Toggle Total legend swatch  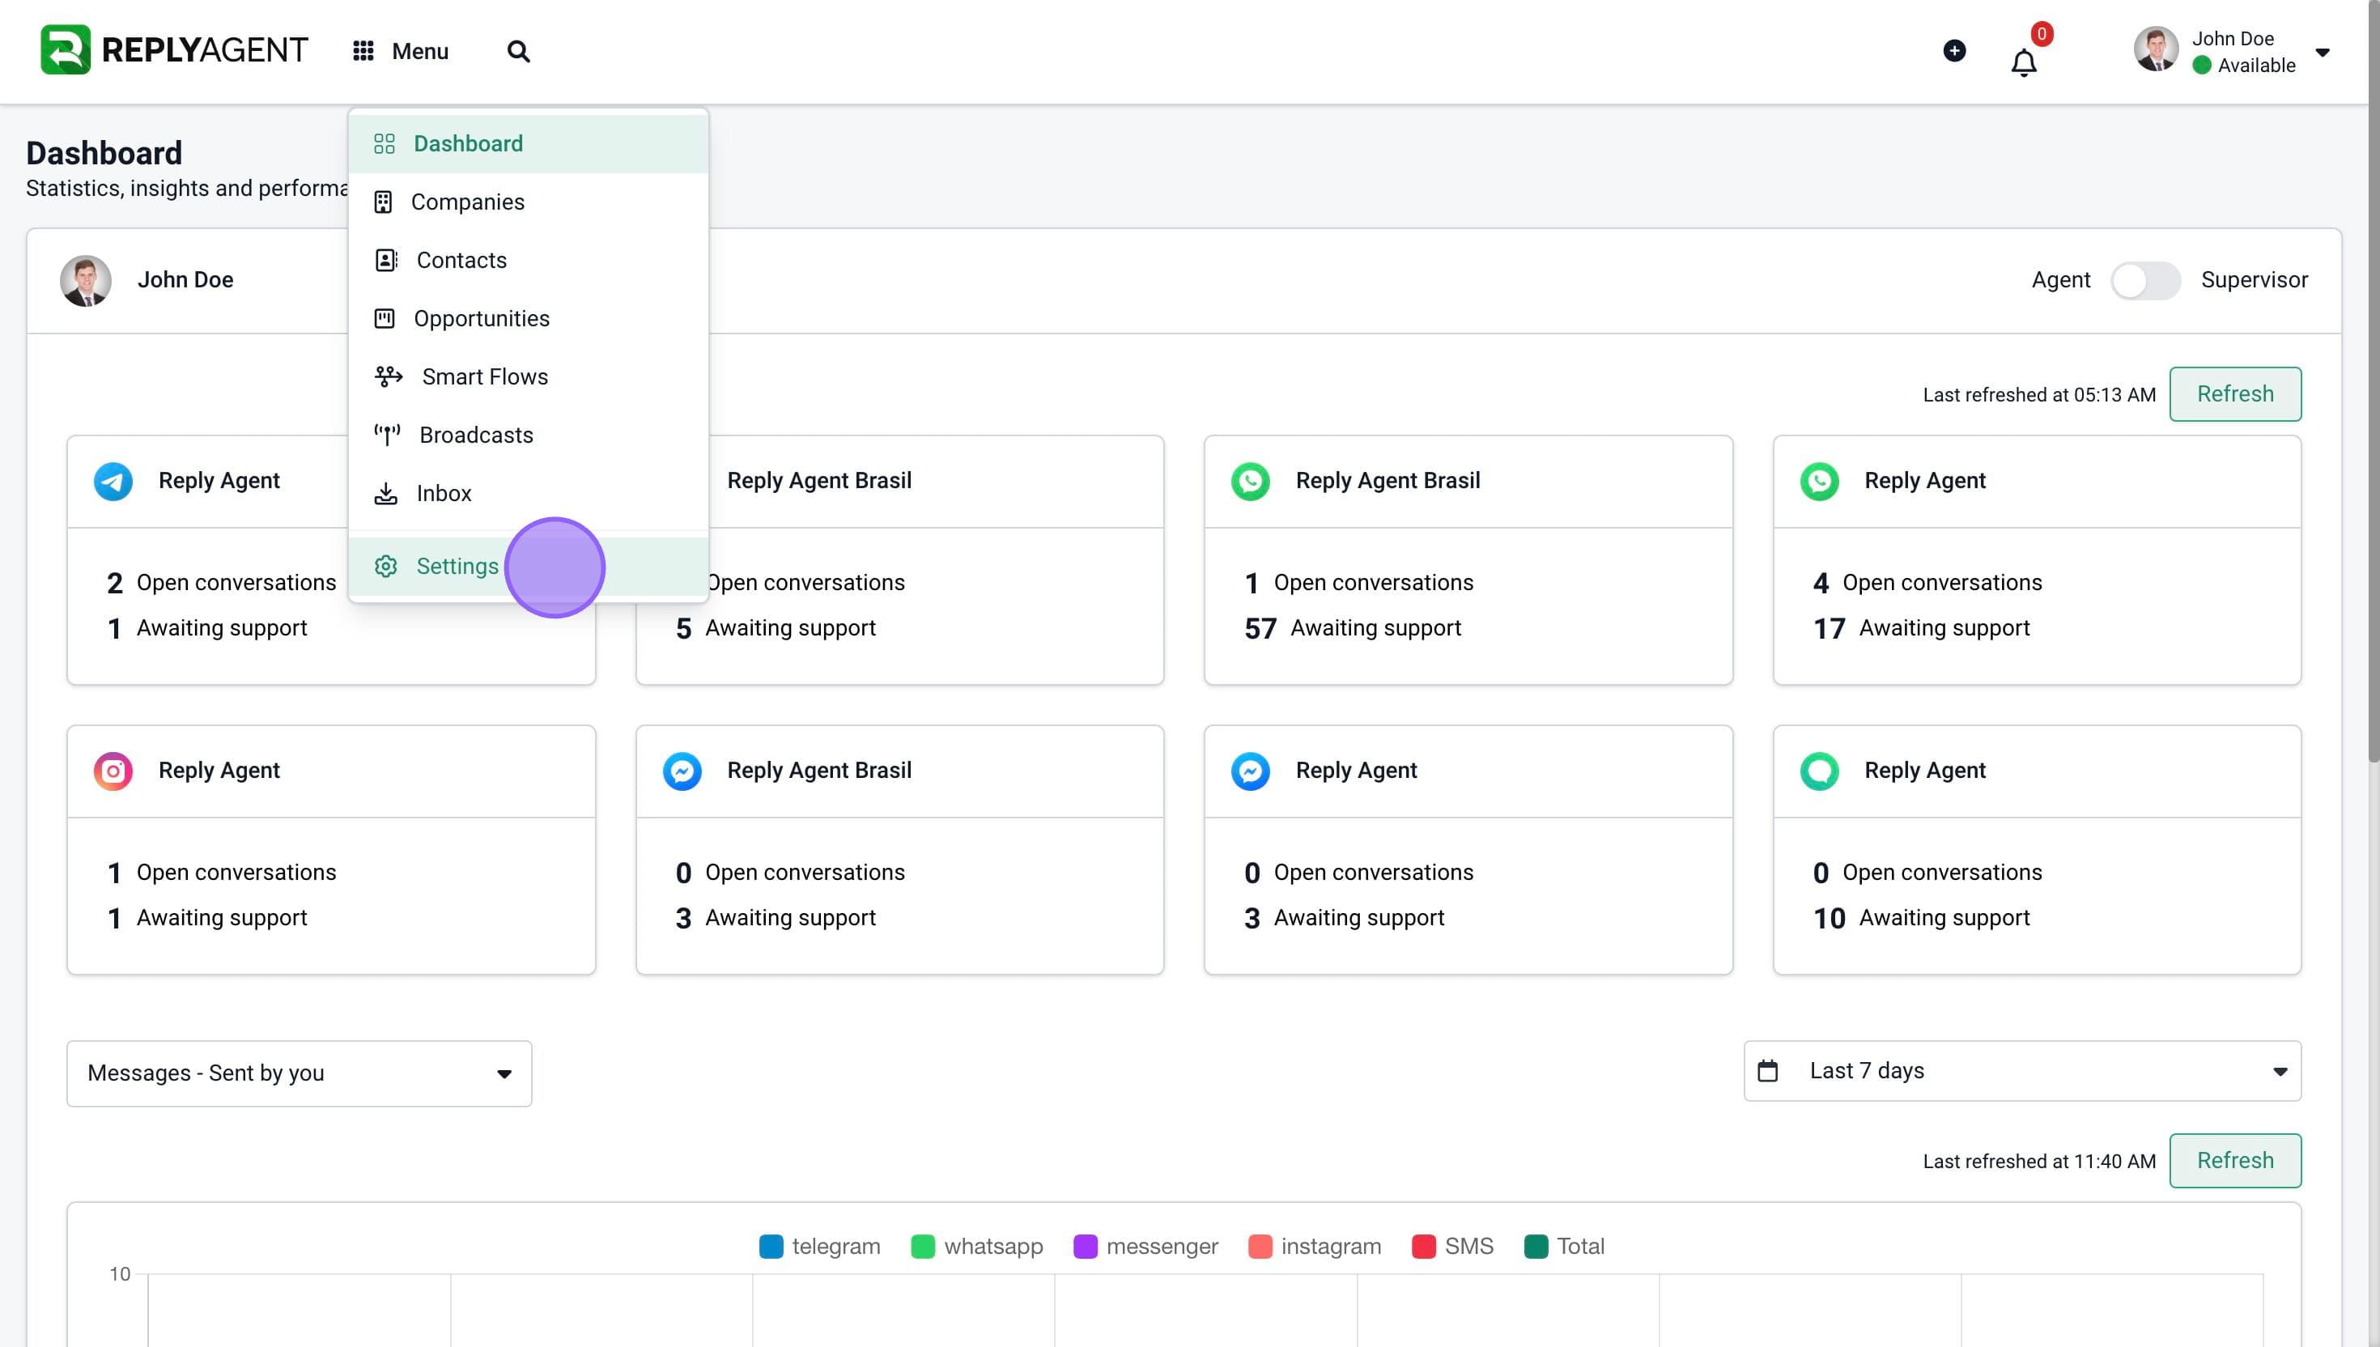coord(1536,1246)
